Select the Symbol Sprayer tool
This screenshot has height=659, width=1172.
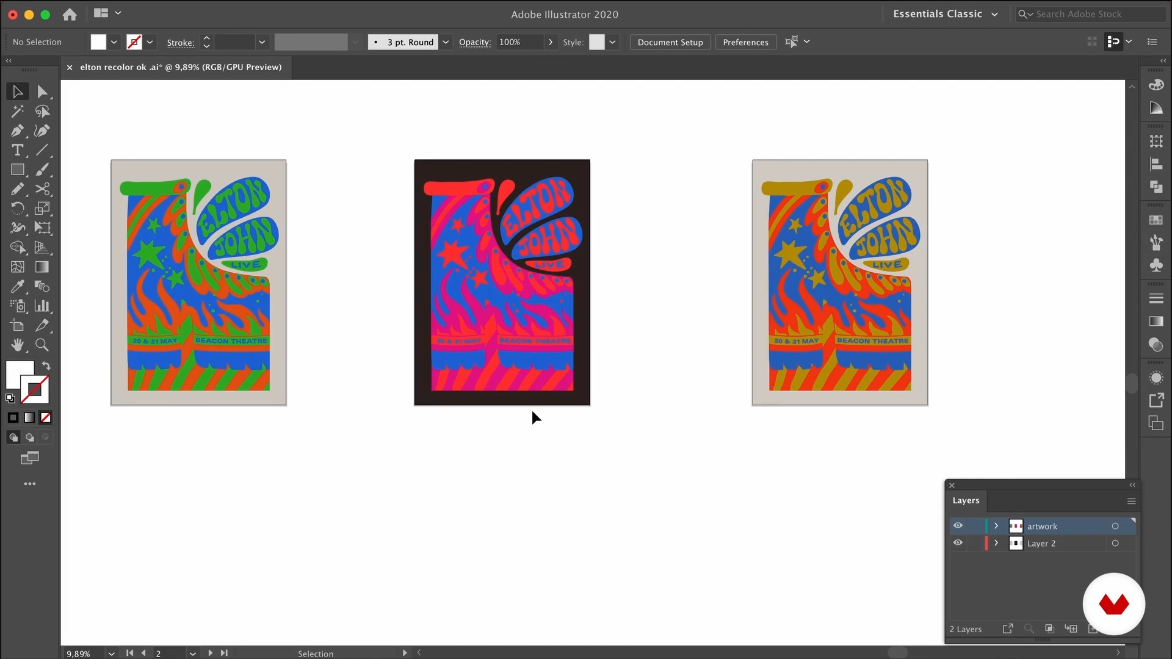[17, 306]
